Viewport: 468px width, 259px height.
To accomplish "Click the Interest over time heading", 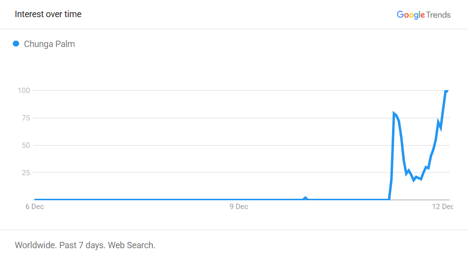I will tap(48, 14).
